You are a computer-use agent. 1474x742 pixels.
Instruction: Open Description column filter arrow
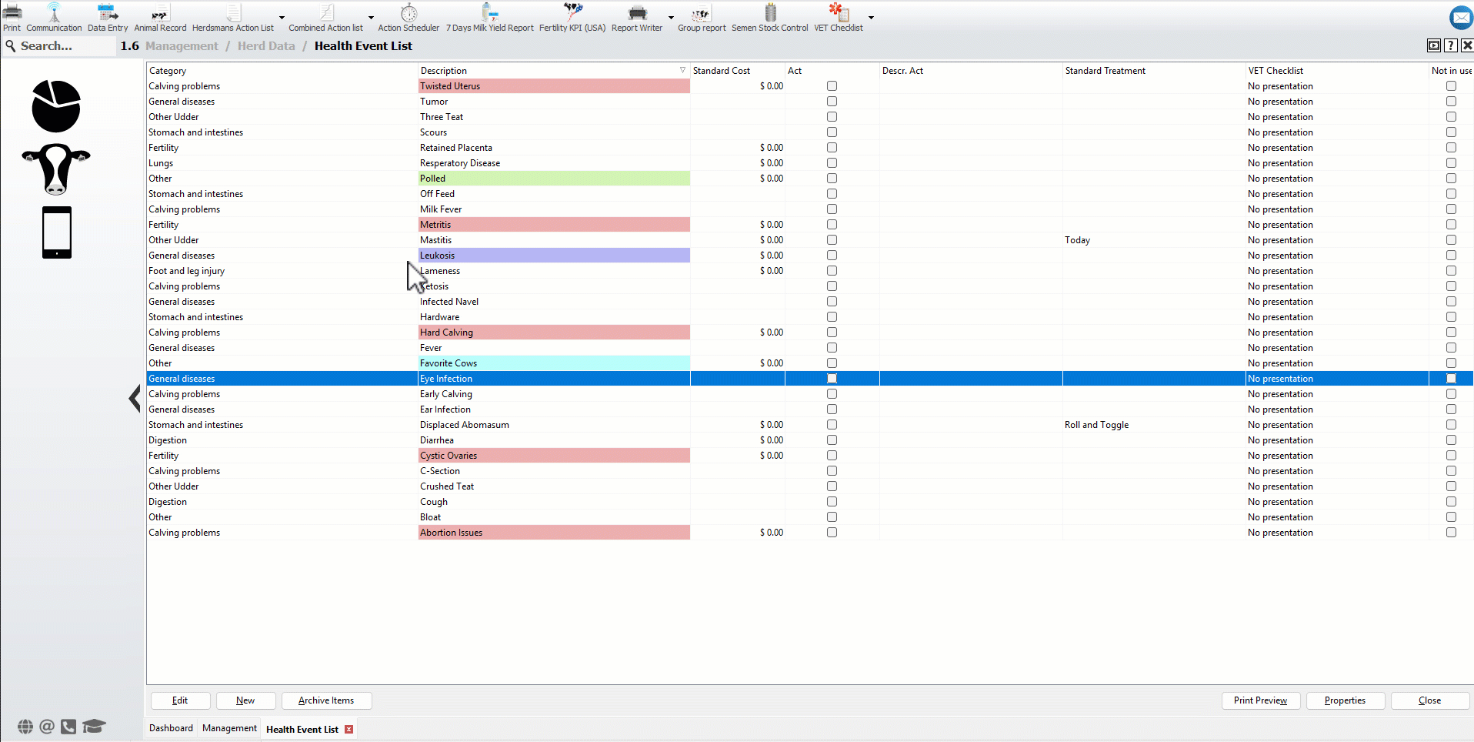[x=682, y=70]
